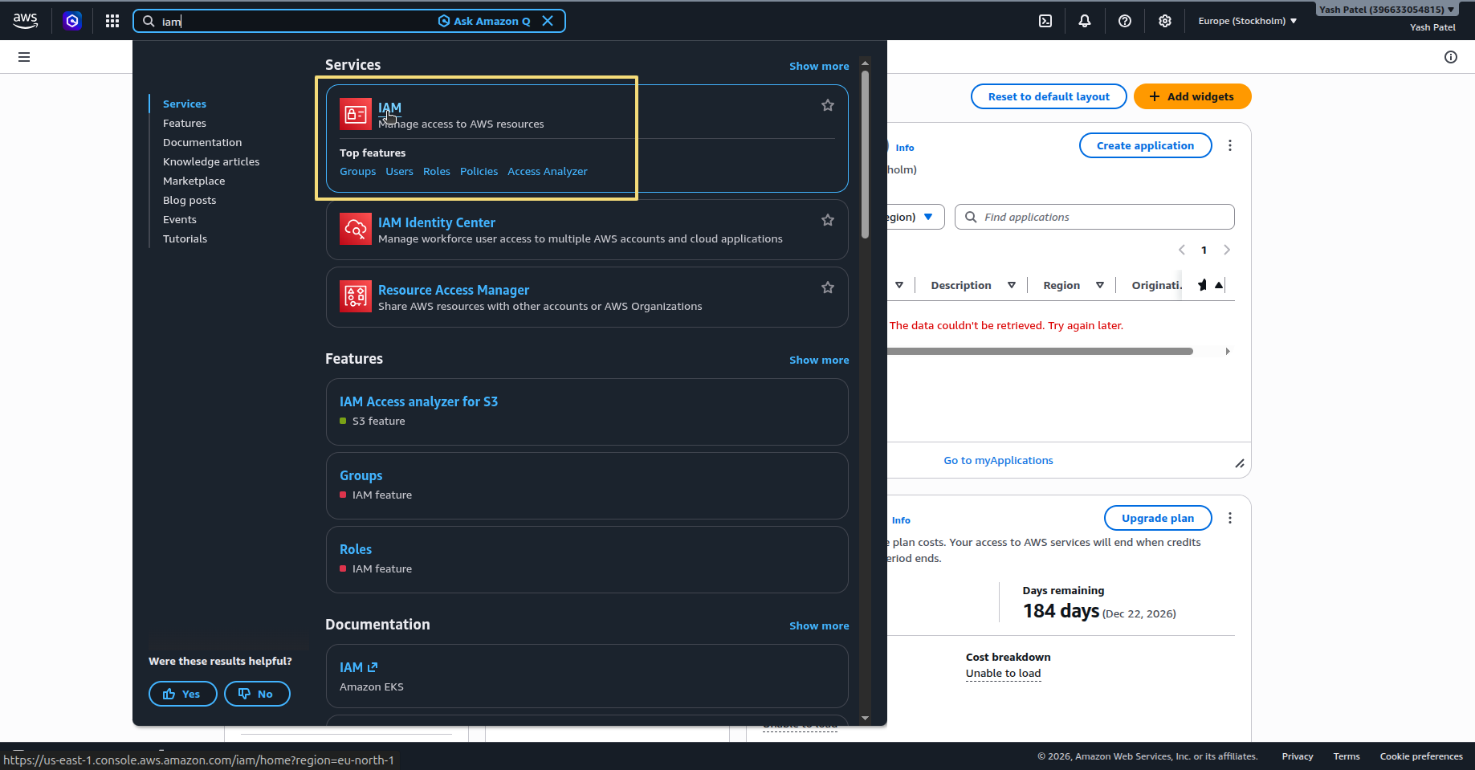Screen dimensions: 1475x770
Task: Click Show more next to Services heading
Action: pos(819,66)
